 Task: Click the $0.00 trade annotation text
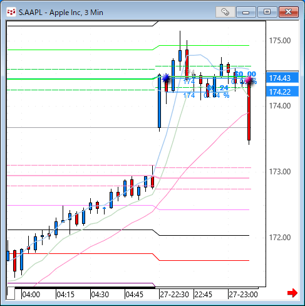coord(246,74)
